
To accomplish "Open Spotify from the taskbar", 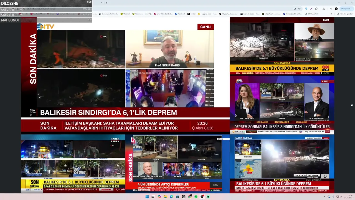I will pos(196,197).
